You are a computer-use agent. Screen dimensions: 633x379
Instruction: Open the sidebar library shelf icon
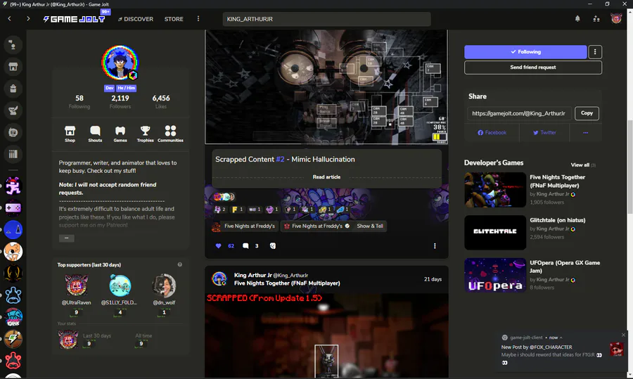tap(13, 154)
